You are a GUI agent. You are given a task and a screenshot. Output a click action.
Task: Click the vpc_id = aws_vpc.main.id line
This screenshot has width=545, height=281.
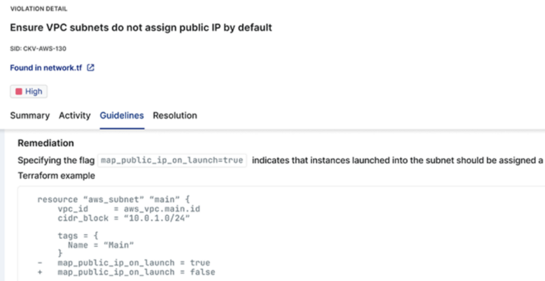point(129,209)
